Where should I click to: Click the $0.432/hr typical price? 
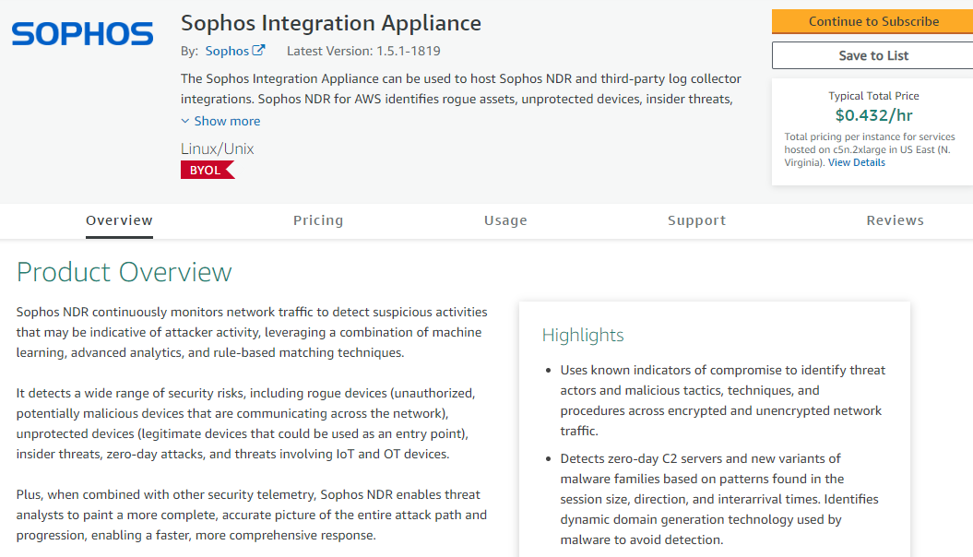(x=873, y=115)
